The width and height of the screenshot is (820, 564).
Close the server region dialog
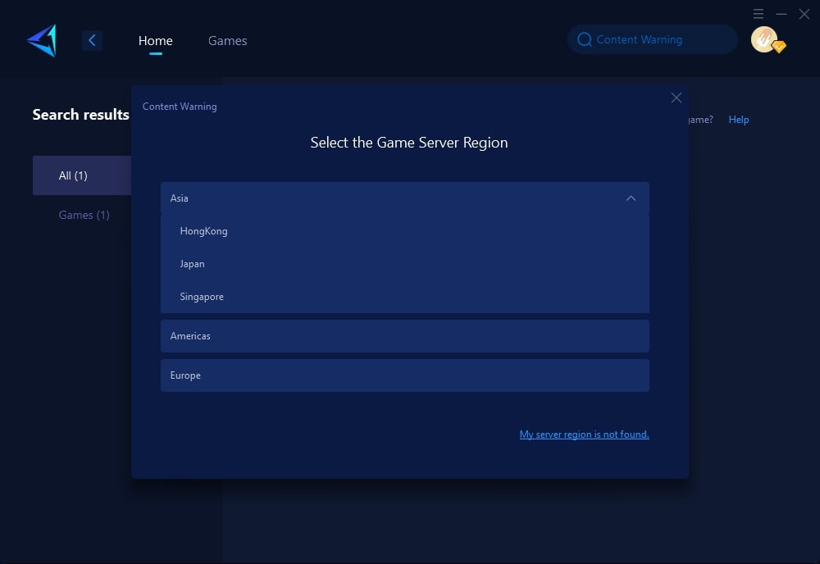point(676,98)
